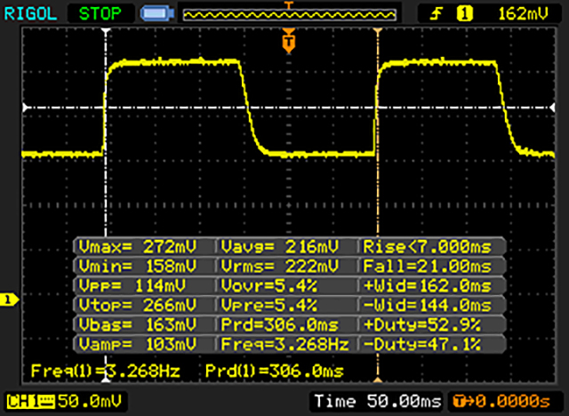Click the Freq(1)=3.268Hz readout
569x416 pixels.
pyautogui.click(x=81, y=369)
